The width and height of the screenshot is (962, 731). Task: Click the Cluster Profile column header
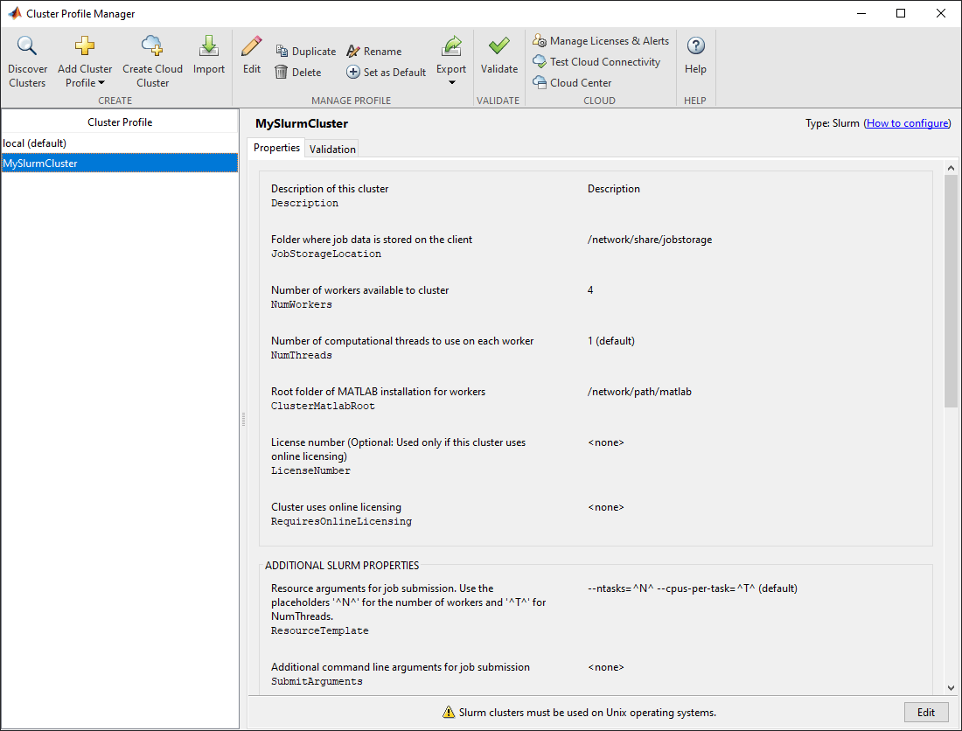click(x=120, y=122)
